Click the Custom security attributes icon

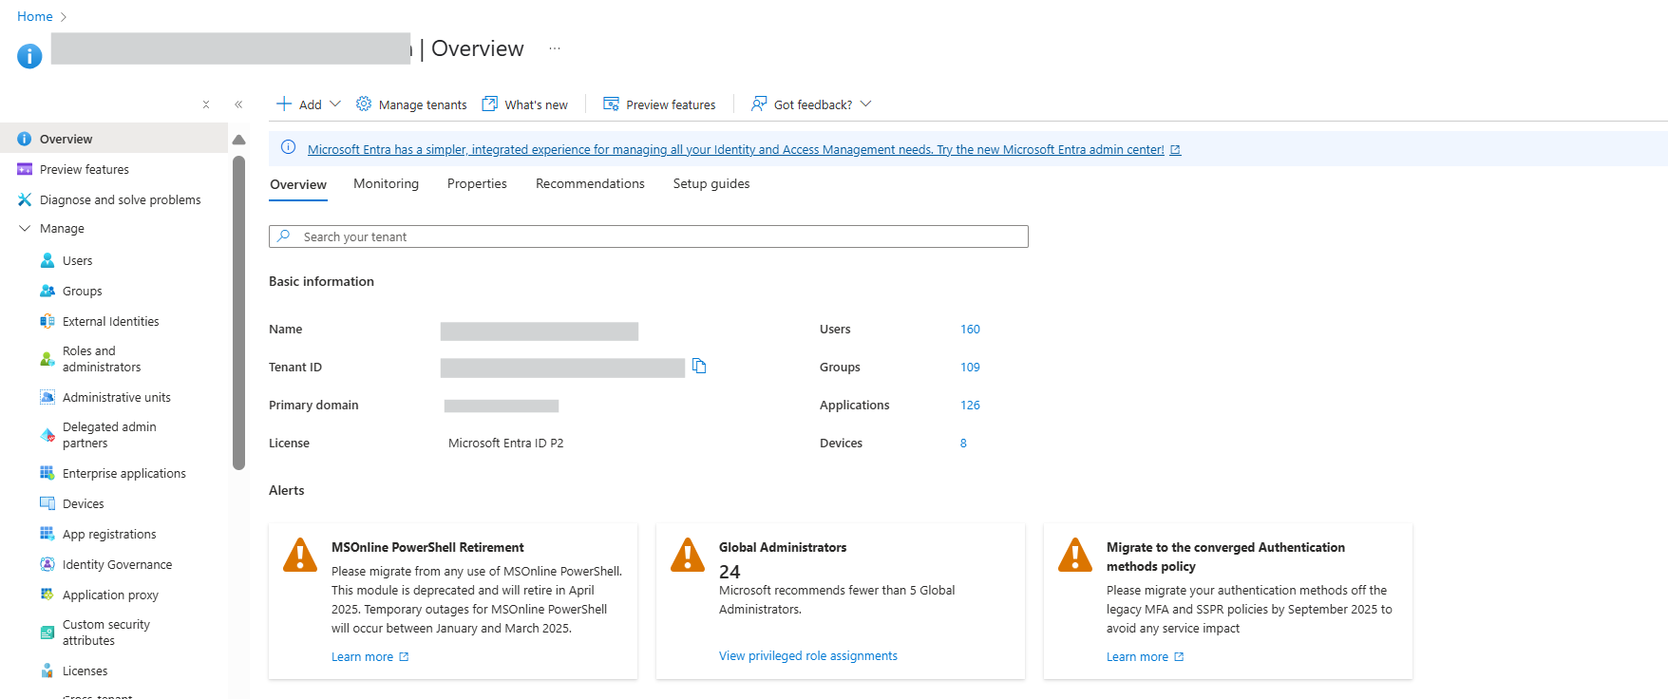coord(47,633)
